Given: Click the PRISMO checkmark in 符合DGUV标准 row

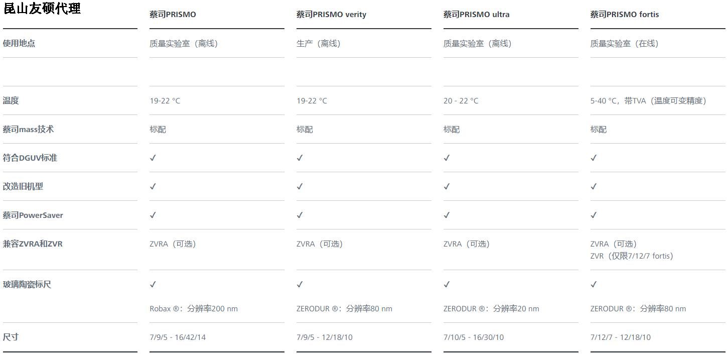Looking at the screenshot, I should (x=153, y=158).
